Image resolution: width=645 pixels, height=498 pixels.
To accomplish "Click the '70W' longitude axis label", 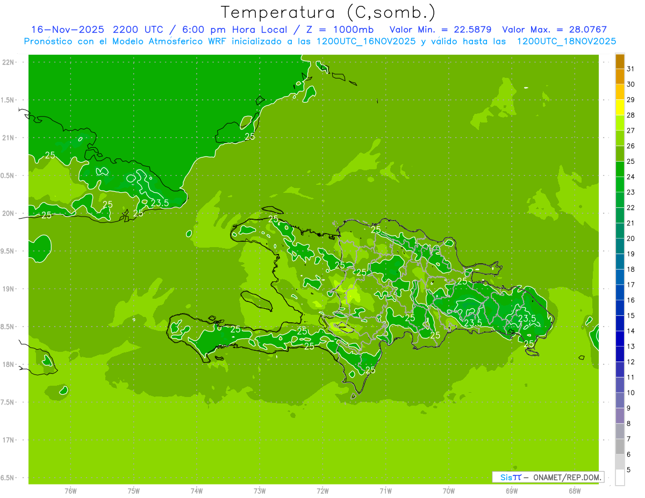I will pos(449,491).
